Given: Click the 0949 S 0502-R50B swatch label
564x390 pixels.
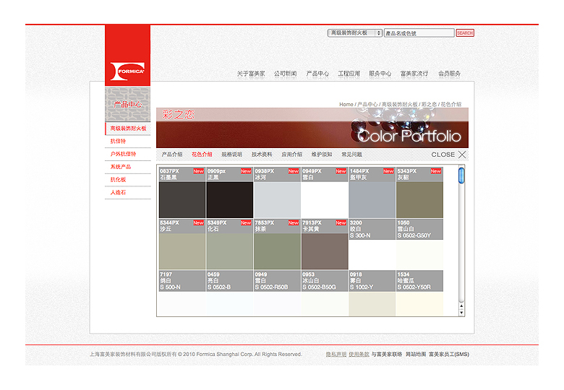Looking at the screenshot, I should [277, 281].
